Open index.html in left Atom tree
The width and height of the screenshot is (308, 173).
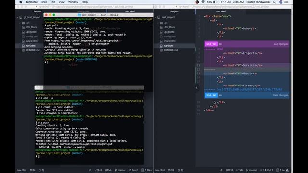31,41
